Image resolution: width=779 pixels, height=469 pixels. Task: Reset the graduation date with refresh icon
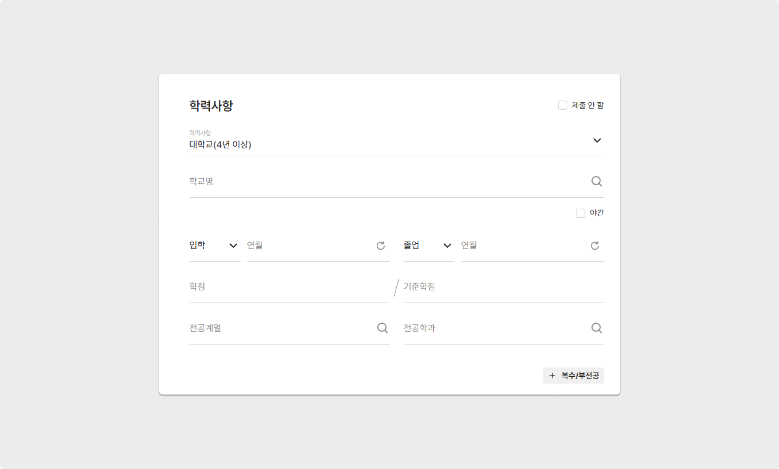click(595, 246)
